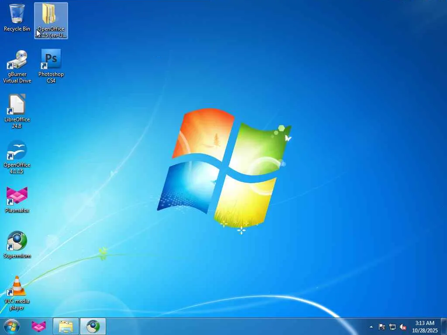
Task: Select the gBurner Virtual Drive shortcut
Action: (x=17, y=67)
